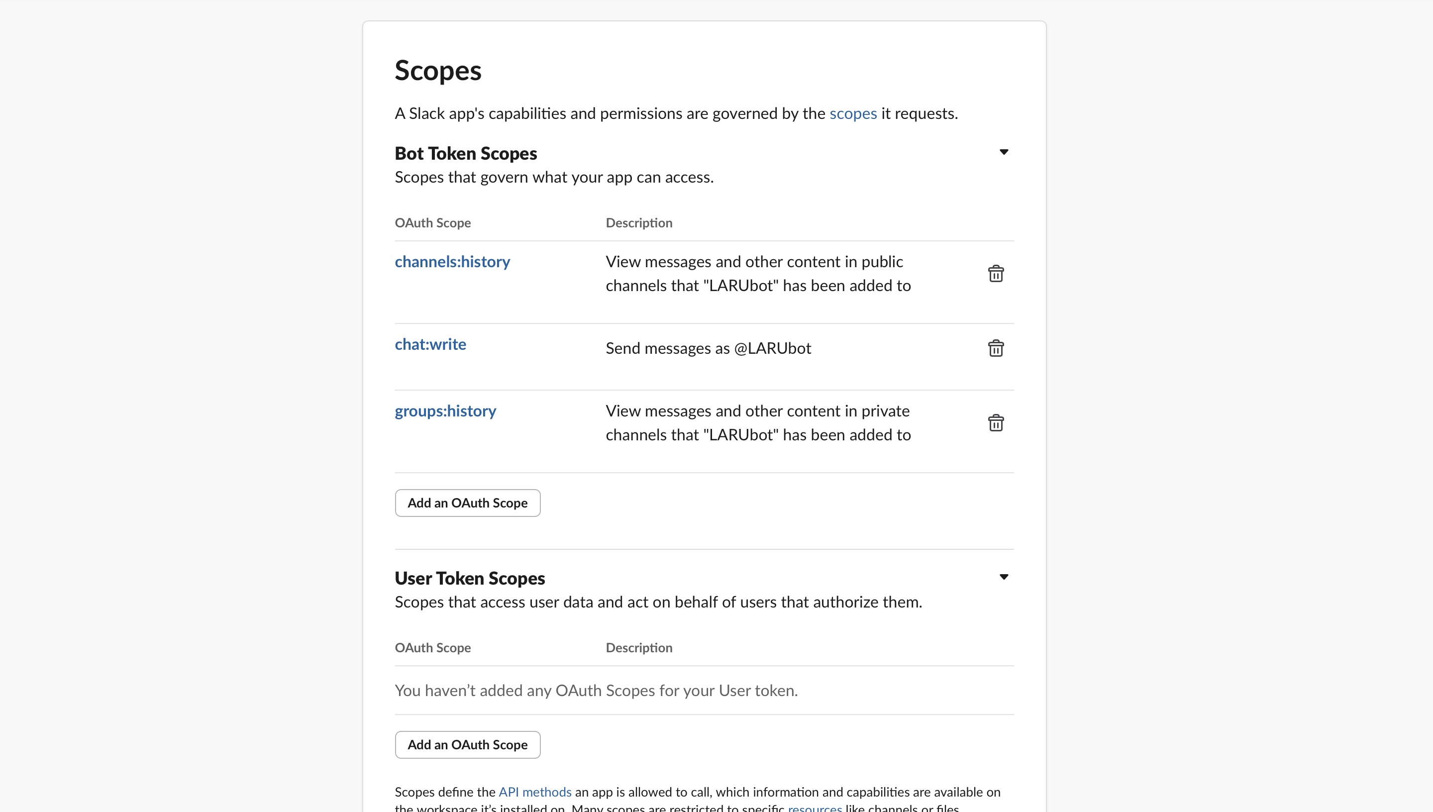Click the empty User token scopes message
The image size is (1433, 812).
(x=596, y=691)
